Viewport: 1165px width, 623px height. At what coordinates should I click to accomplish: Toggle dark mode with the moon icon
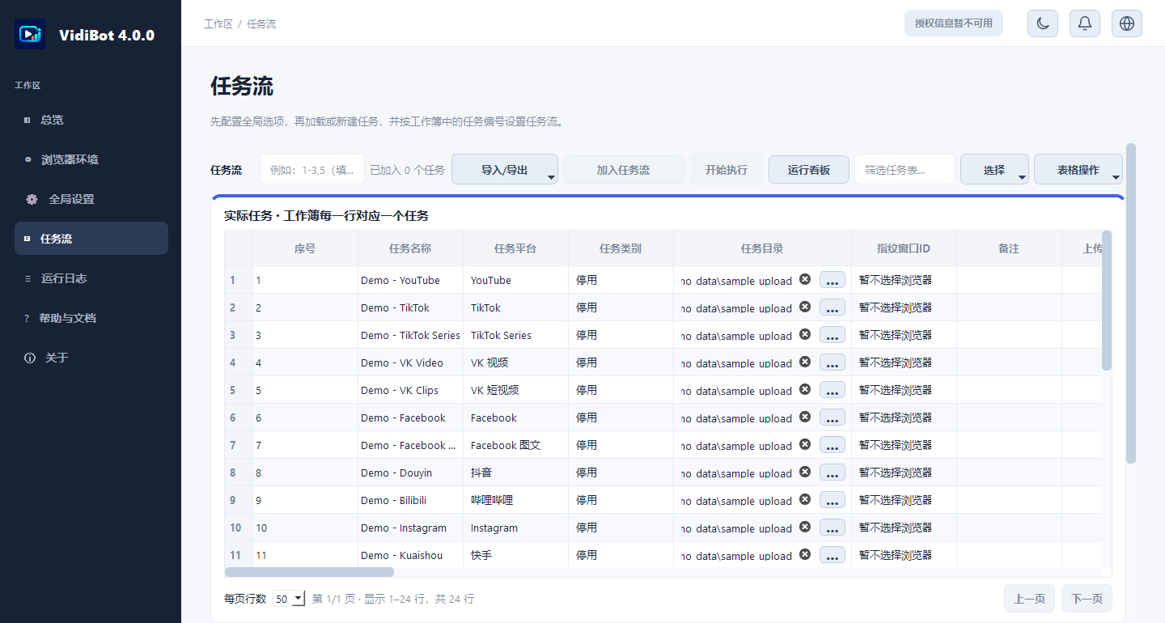tap(1043, 23)
